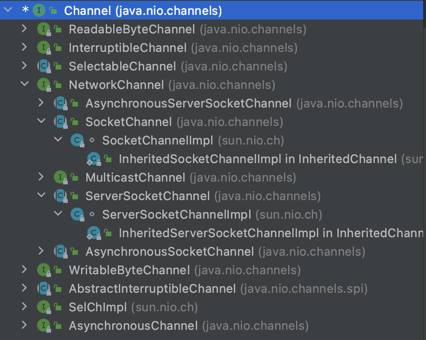The width and height of the screenshot is (426, 340).
Task: Collapse the ServerSocketChannel node
Action: click(41, 196)
